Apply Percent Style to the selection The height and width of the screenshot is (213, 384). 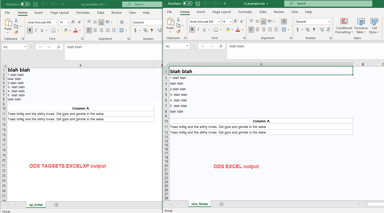[x=308, y=30]
